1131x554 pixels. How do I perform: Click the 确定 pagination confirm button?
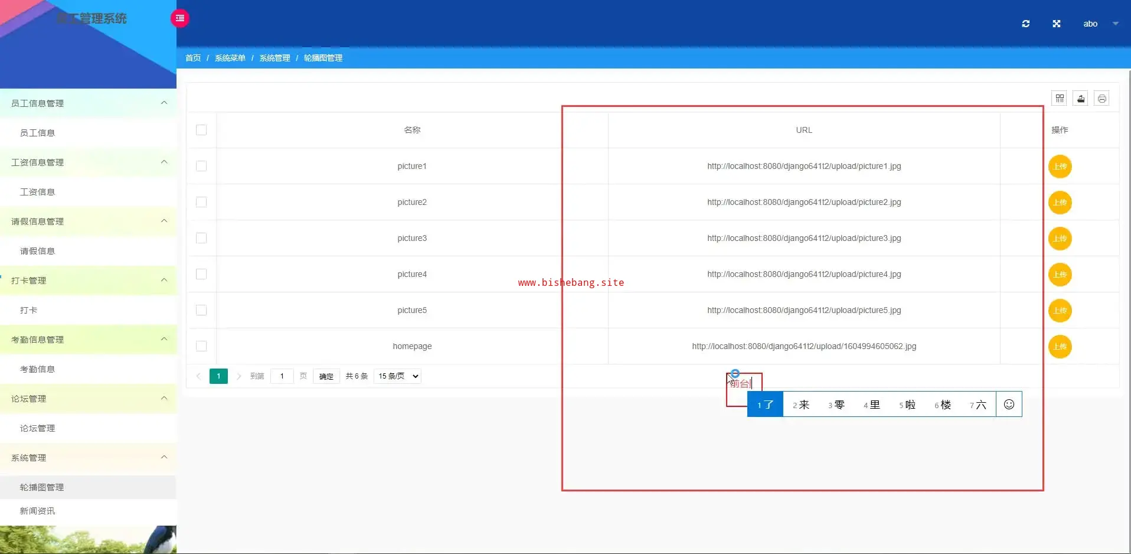point(326,376)
